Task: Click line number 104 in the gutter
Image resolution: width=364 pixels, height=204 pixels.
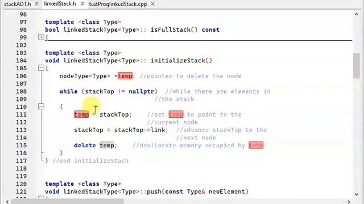Action: [x=22, y=61]
